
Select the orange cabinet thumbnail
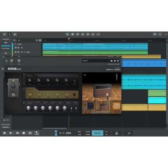click(116, 106)
